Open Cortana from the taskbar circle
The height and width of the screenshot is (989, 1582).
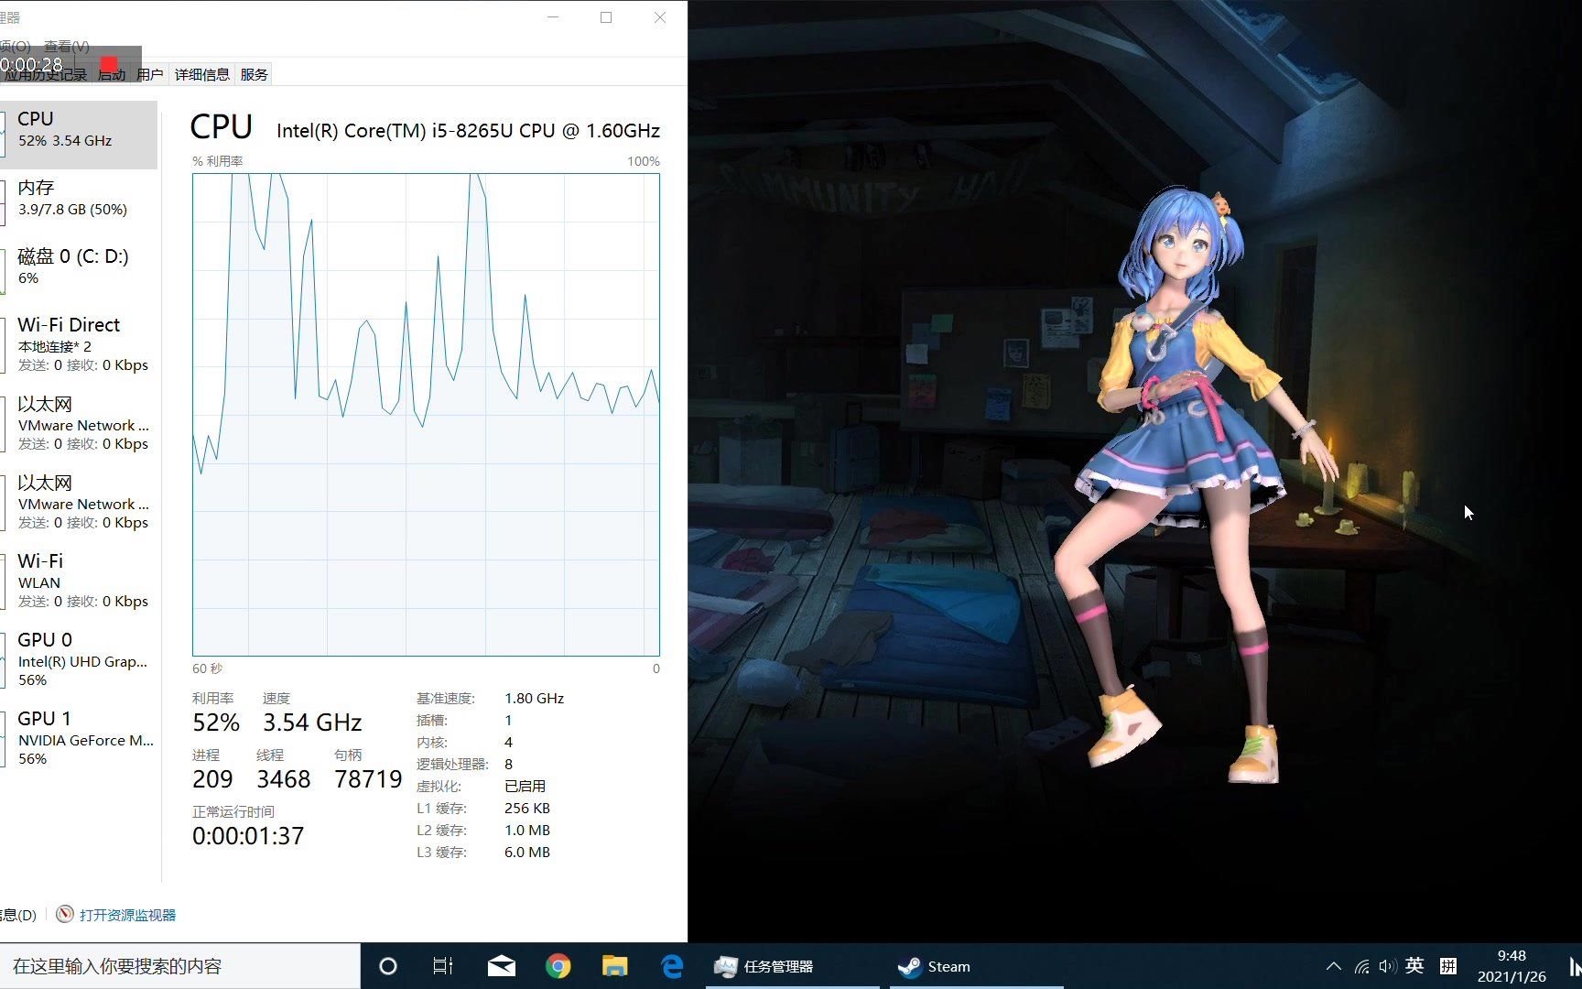click(388, 966)
